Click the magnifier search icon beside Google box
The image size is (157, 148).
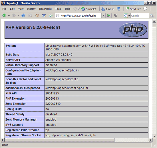coord(152,16)
